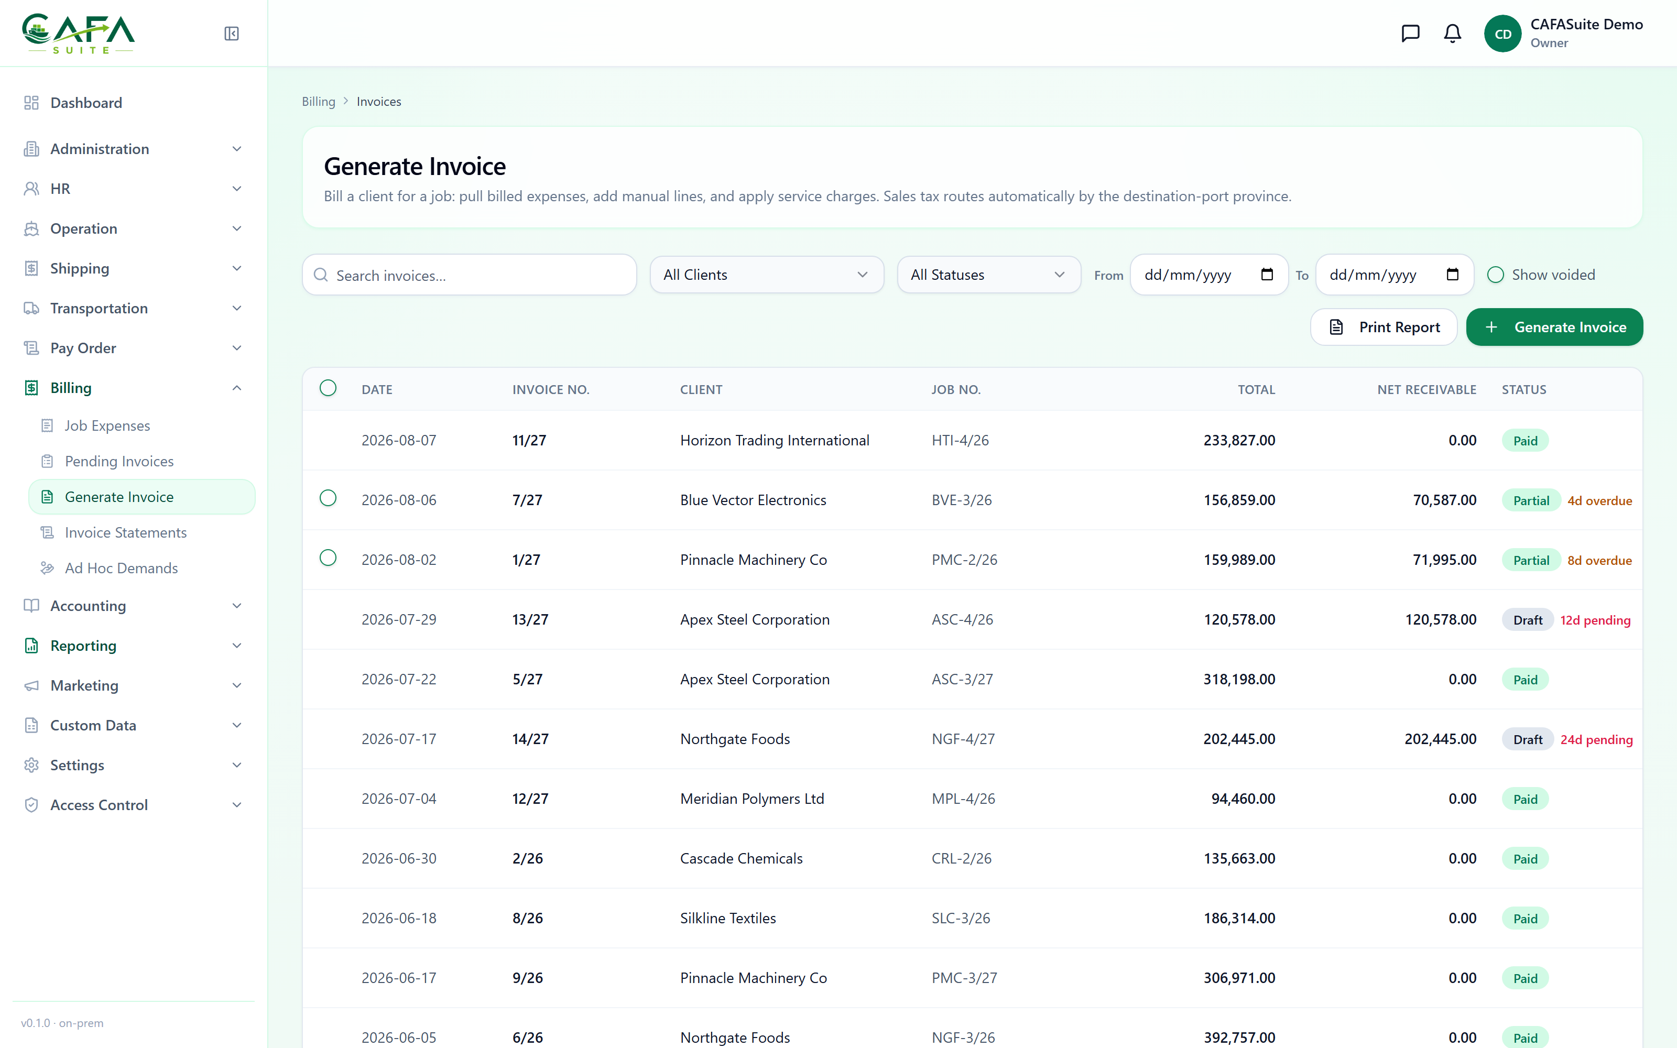Click the Print Report button
This screenshot has height=1048, width=1677.
[x=1384, y=327]
